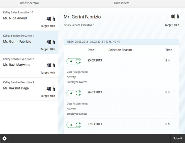The height and width of the screenshot is (143, 185).
Task: Click Target: 40 h in detail header
Action: tap(172, 25)
